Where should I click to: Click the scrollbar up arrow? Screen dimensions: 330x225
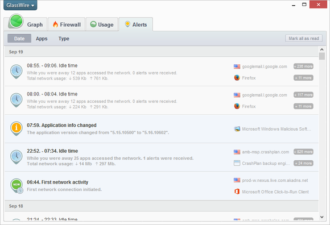[x=322, y=49]
